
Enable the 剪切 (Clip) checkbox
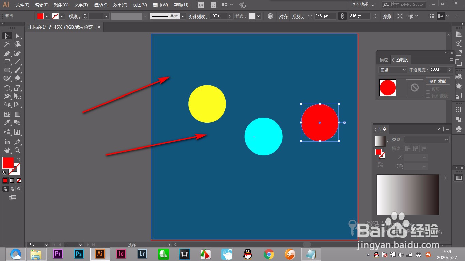click(428, 89)
